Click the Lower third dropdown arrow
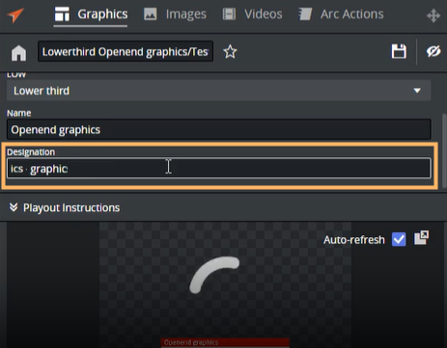447x348 pixels. 417,91
